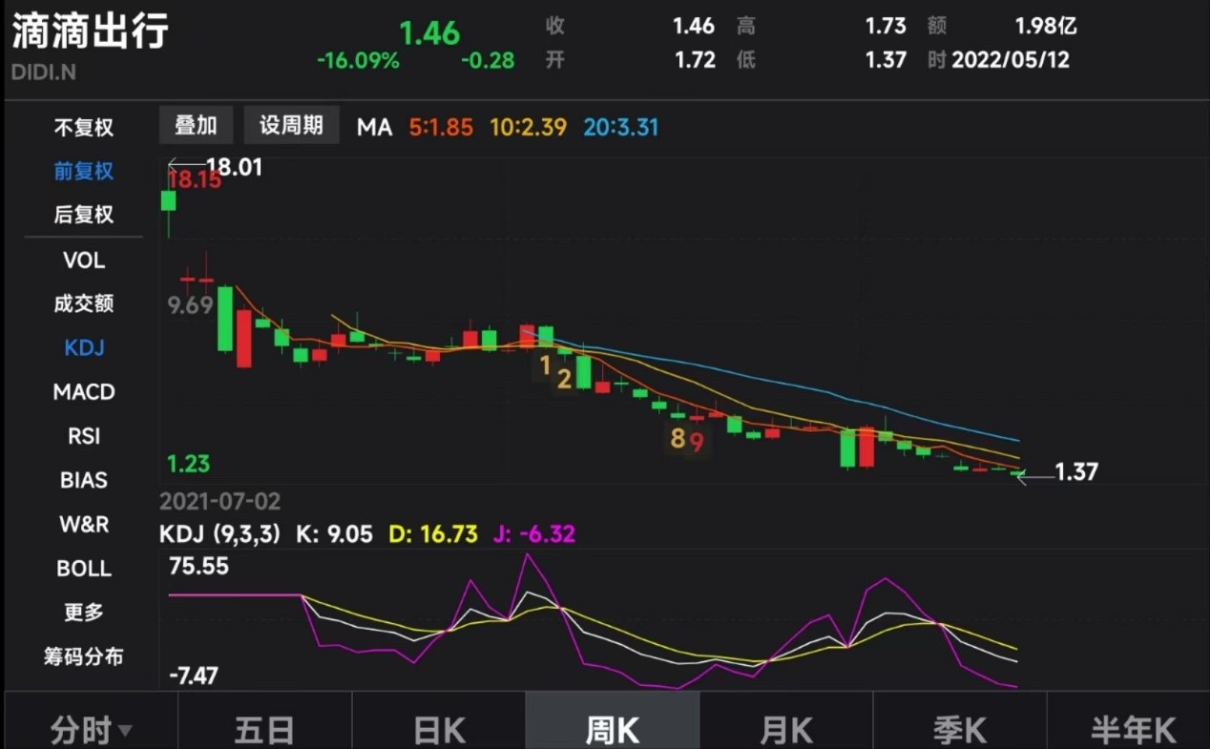Switch indicator to 成交额
This screenshot has height=749, width=1210.
tap(83, 303)
